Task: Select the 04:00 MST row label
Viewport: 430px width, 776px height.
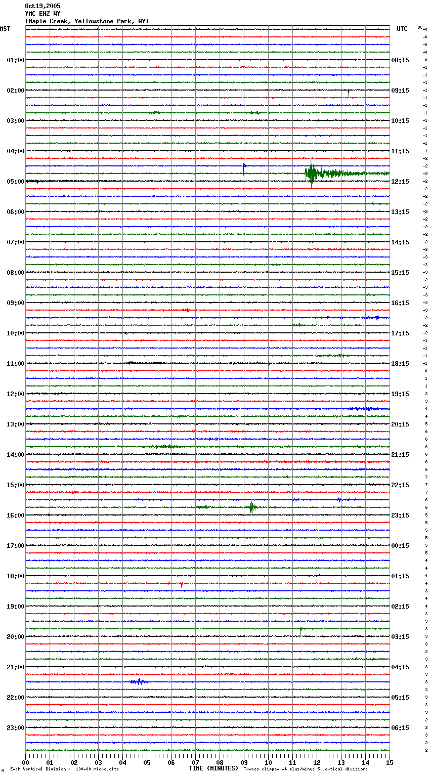Action: point(16,151)
